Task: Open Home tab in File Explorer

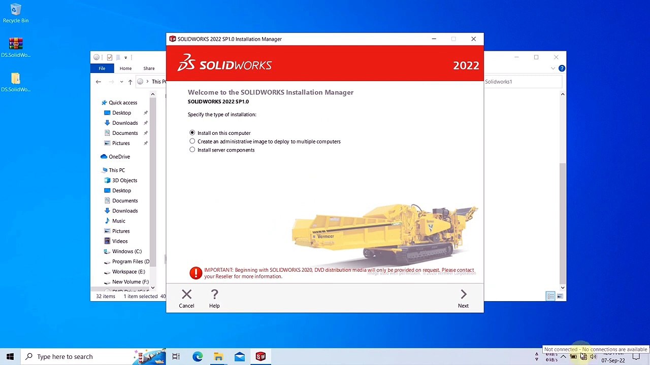Action: point(125,68)
